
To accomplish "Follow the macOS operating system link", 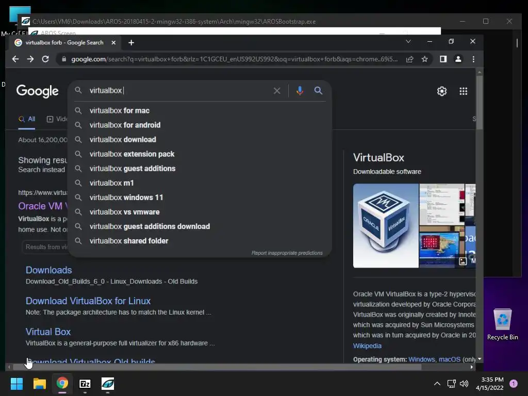I will point(450,359).
